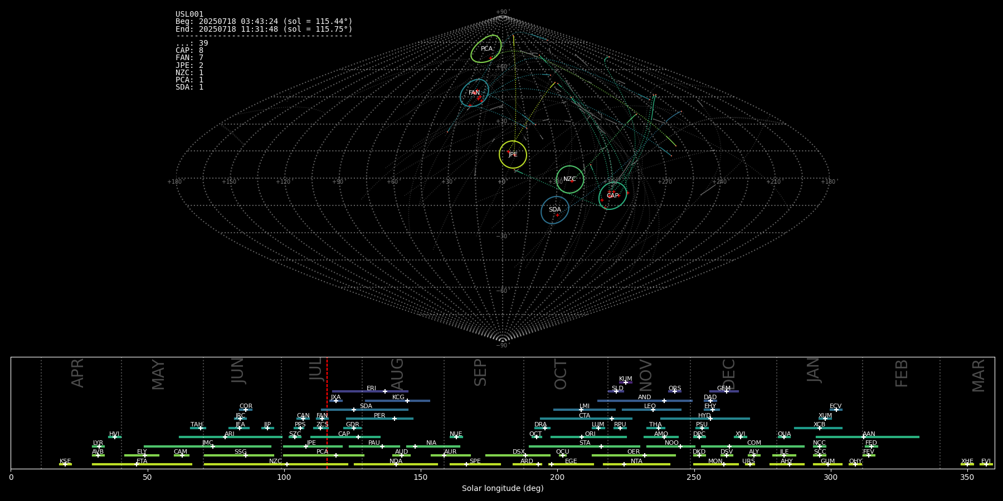Click the SEP month label
1003x501 pixels.
coord(480,372)
